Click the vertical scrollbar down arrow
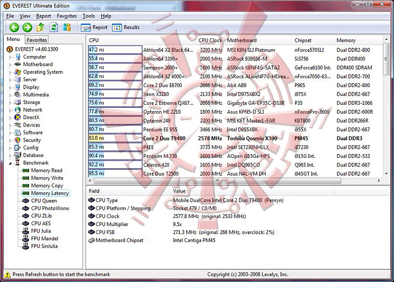The height and width of the screenshot is (282, 394). coord(386,174)
